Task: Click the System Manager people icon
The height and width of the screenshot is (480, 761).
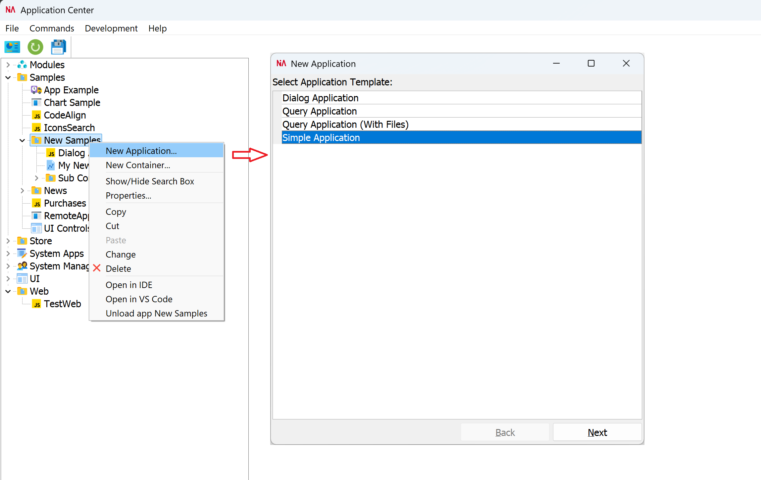Action: point(22,266)
